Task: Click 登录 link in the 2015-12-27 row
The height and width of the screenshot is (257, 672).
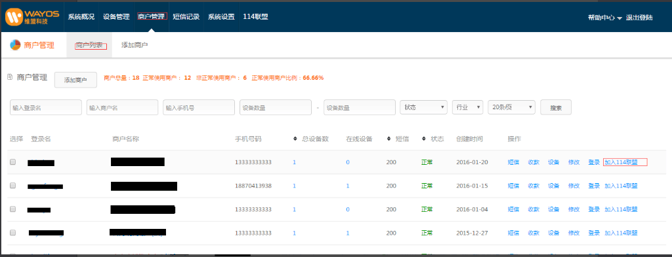Action: coord(594,233)
